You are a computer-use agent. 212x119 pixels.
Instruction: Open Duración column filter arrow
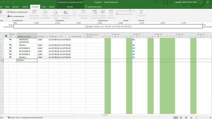click(x=47, y=37)
